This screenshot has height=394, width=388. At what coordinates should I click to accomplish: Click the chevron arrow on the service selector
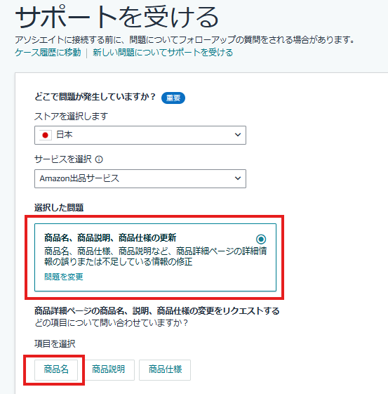pos(238,178)
